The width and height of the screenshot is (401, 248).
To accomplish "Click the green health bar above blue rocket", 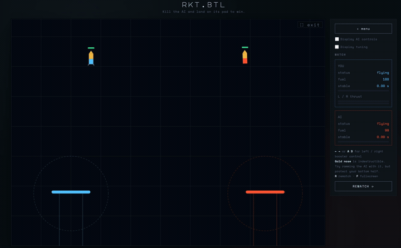I will point(91,48).
